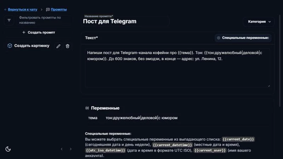The image size is (283, 159).
Task: Edit the Создать картинку prompt with the pencil
Action: click(58, 46)
